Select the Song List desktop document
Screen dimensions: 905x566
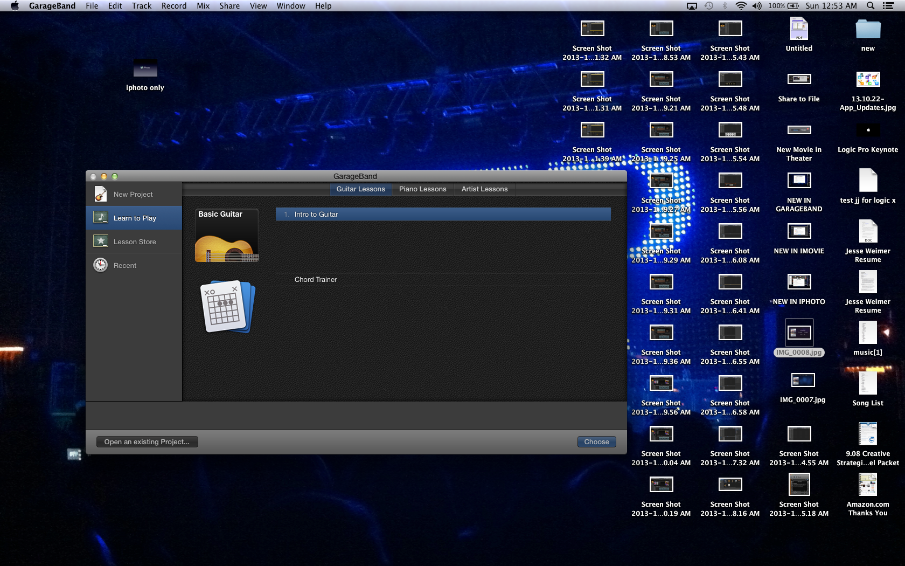coord(868,383)
